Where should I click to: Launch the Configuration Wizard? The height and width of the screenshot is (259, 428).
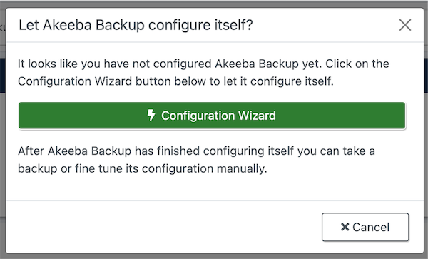pyautogui.click(x=212, y=116)
